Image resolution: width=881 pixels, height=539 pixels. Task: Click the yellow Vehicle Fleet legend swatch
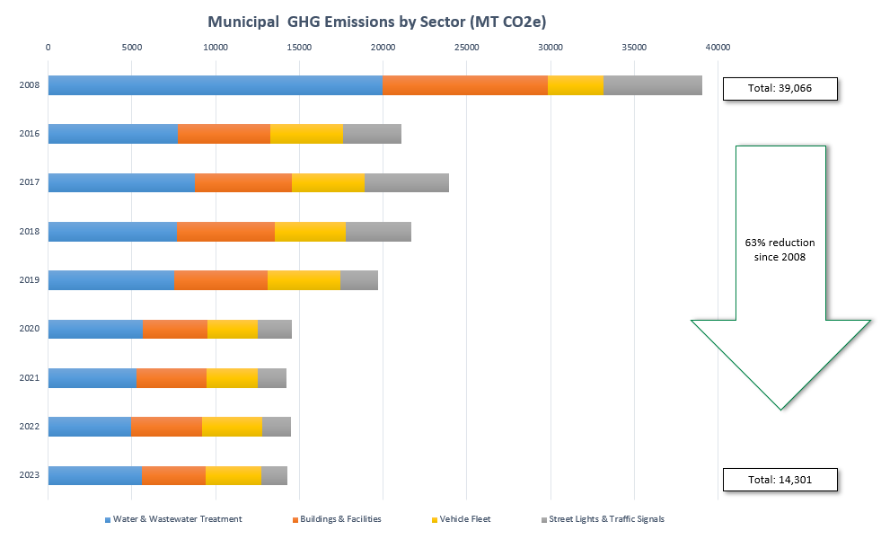[436, 519]
